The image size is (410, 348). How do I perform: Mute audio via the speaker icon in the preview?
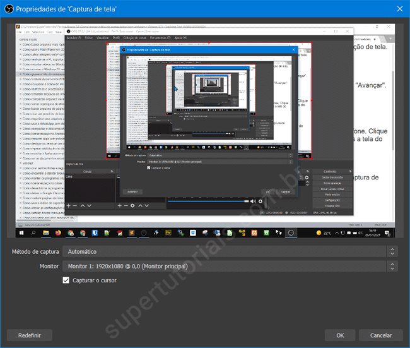(252, 201)
